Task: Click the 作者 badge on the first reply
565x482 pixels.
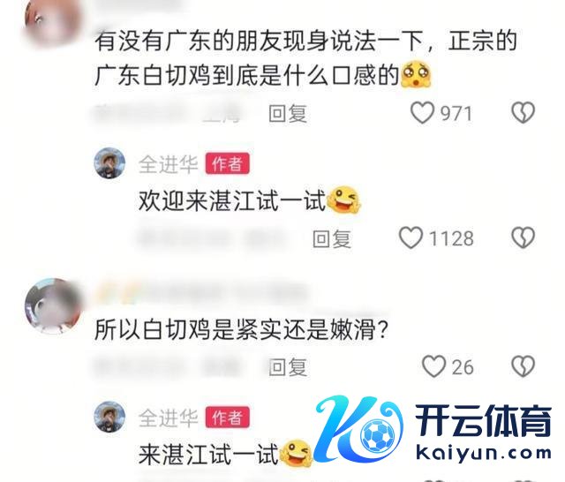Action: tap(228, 164)
